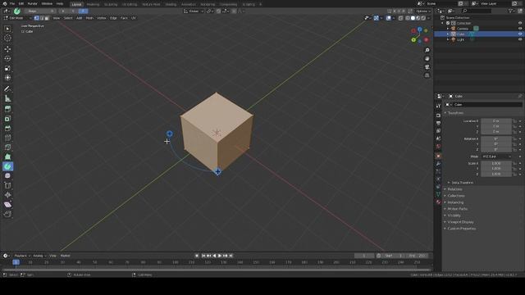This screenshot has width=525, height=295.
Task: Expand the Camera item in outliner
Action: 448,29
